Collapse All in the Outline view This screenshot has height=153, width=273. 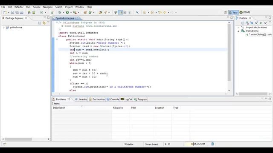tap(242, 23)
